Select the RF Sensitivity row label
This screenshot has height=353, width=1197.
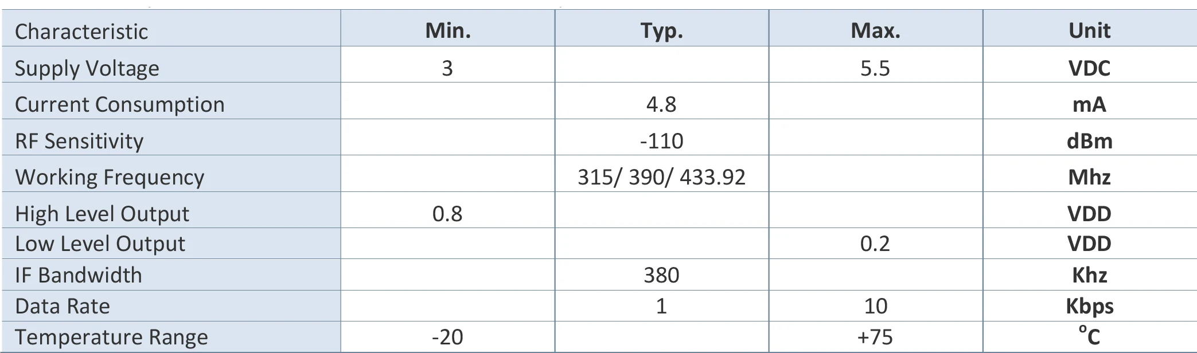(x=79, y=141)
